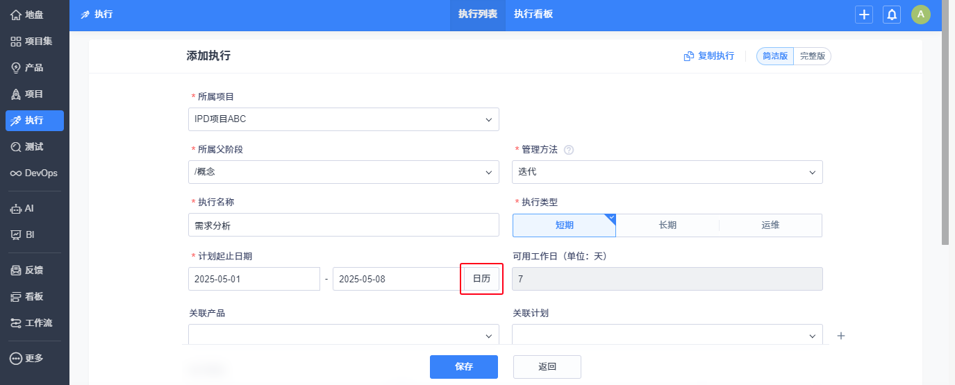
Task: Click the plus quick-create icon in header
Action: pos(864,15)
